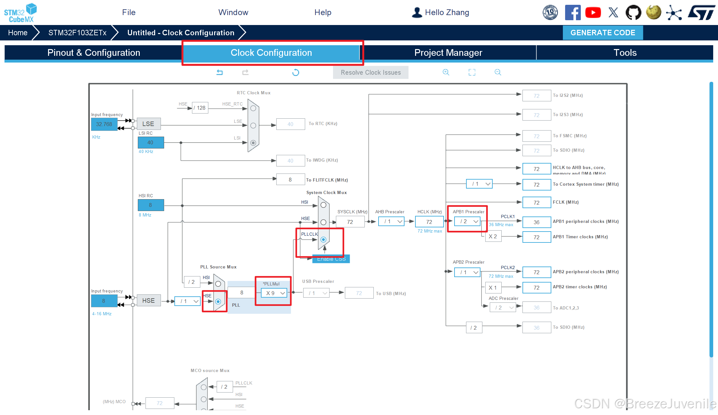Screen dimensions: 718x415
Task: Click the HSE input frequency field
Action: click(x=104, y=301)
